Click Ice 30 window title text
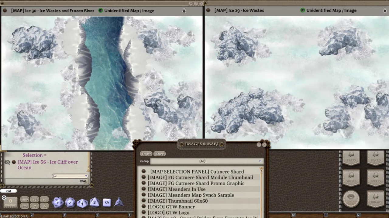The width and height of the screenshot is (389, 218). click(x=53, y=11)
